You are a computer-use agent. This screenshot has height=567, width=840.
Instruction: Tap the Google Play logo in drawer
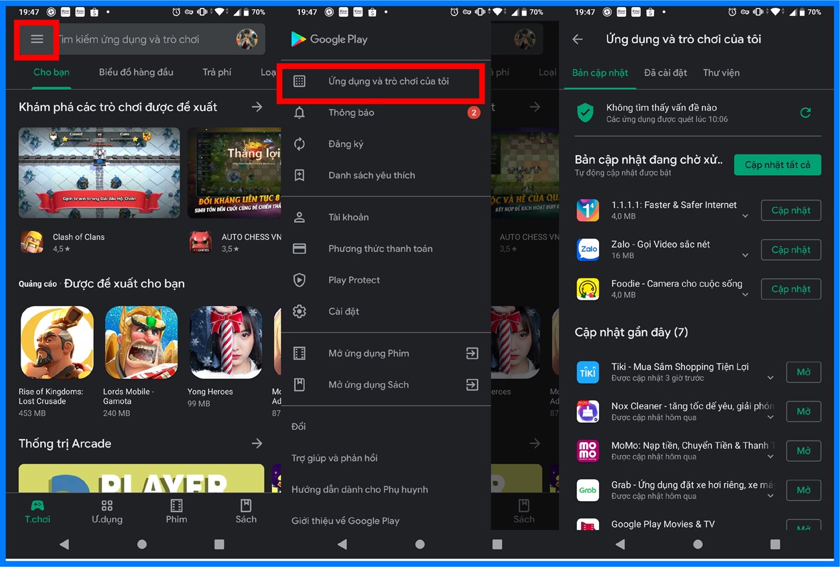click(329, 39)
